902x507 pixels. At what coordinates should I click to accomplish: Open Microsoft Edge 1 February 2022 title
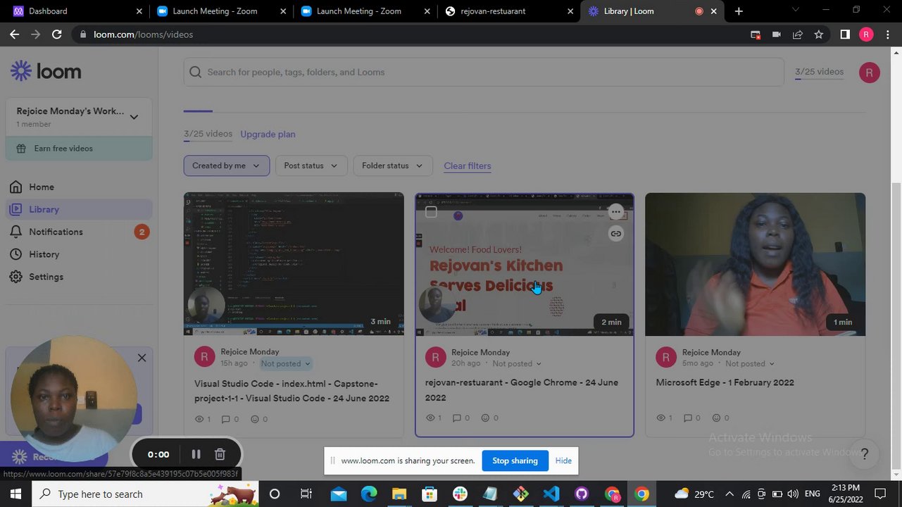click(x=725, y=382)
